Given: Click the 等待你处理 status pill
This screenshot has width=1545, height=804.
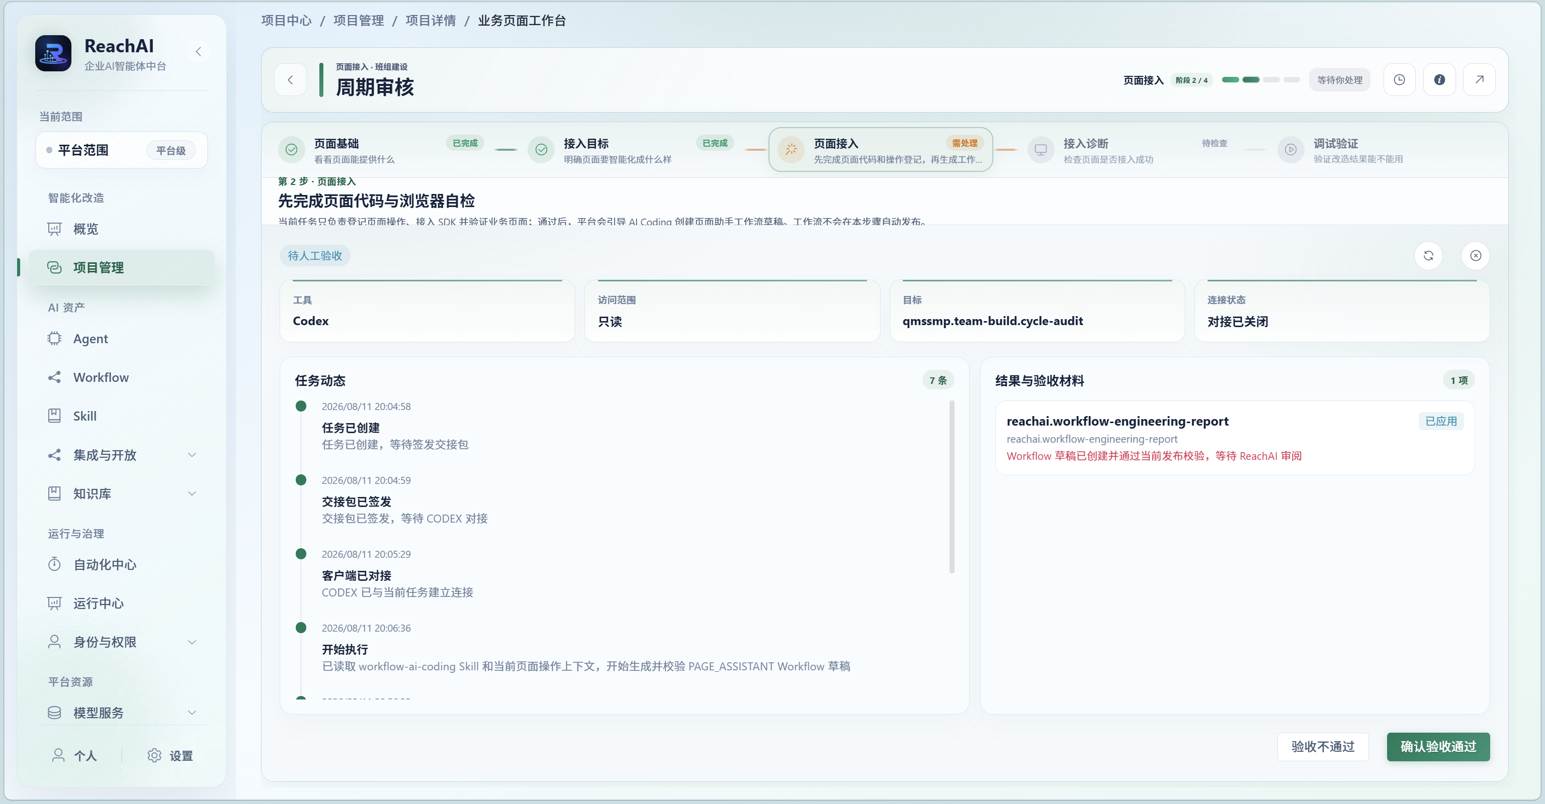Looking at the screenshot, I should [1340, 80].
